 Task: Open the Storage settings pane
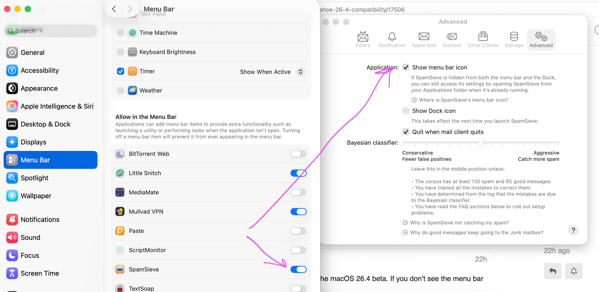coord(514,40)
